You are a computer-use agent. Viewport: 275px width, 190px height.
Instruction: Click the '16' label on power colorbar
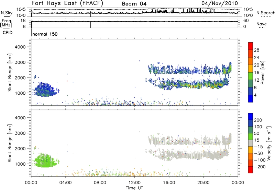[x=256, y=73]
